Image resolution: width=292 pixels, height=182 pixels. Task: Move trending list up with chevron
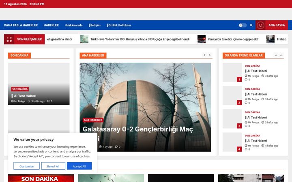tap(281, 55)
